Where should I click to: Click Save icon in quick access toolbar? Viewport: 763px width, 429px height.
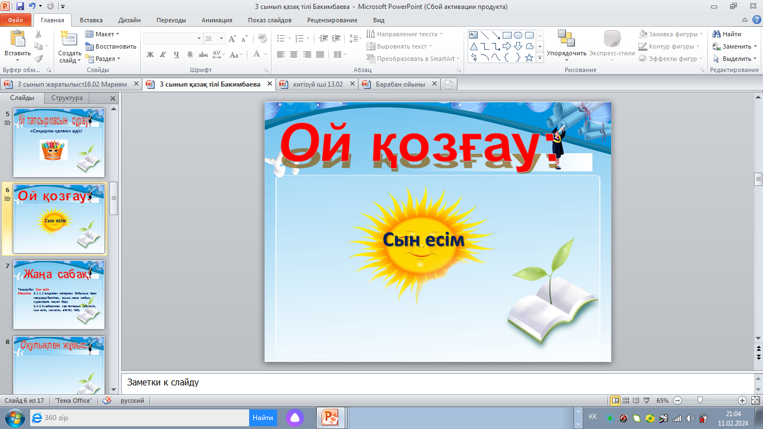20,7
